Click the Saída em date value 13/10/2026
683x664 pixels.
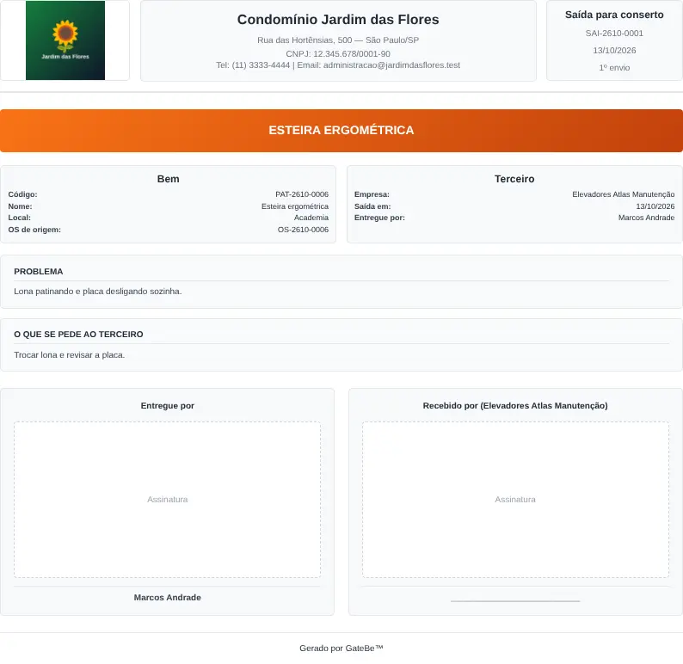tap(655, 206)
